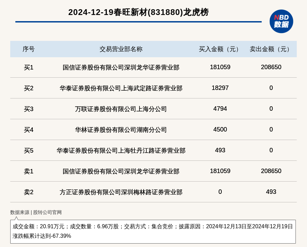This screenshot has height=247, width=307.
Task: Select the 买5 row label
Action: 29,151
